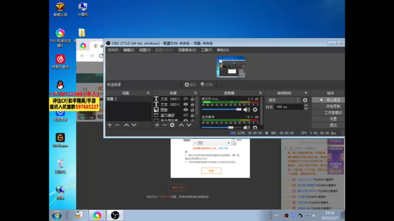Click the 停止推流 button
Image resolution: width=394 pixels, height=221 pixels.
pos(328,100)
